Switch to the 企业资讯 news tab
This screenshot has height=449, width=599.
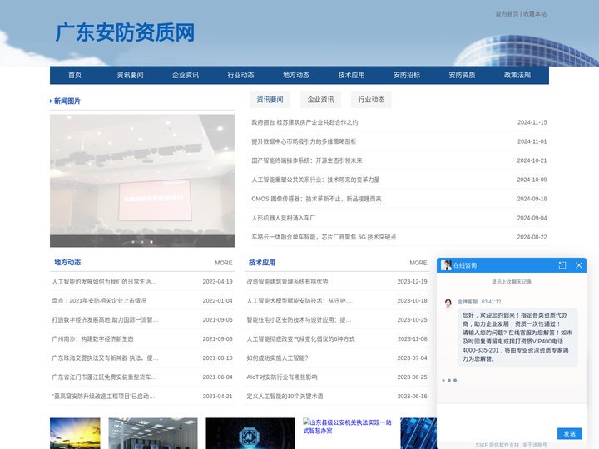point(320,100)
